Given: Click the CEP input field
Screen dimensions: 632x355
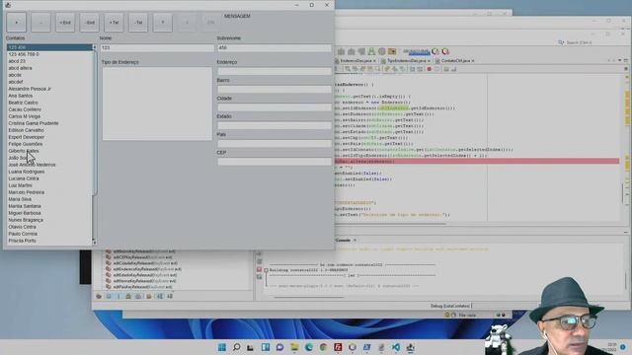Looking at the screenshot, I should (x=275, y=162).
